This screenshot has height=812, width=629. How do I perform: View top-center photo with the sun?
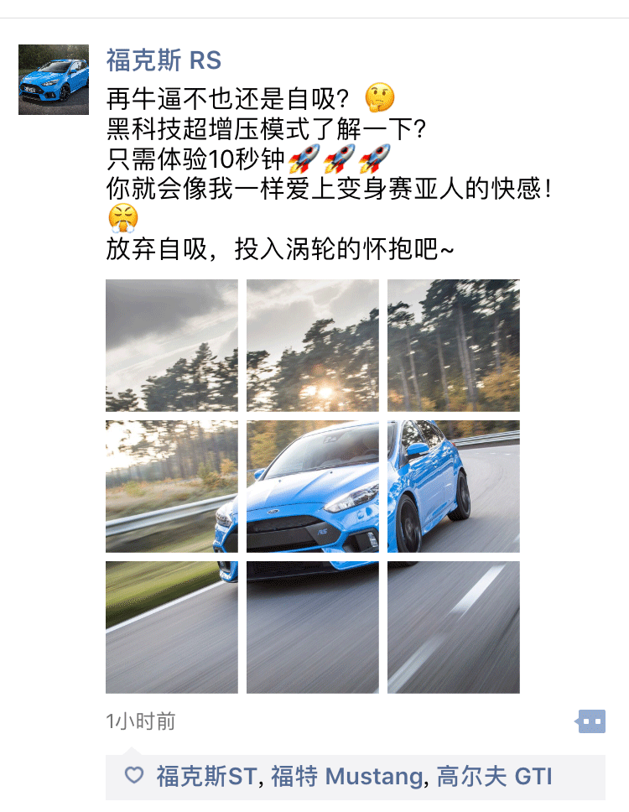point(313,346)
